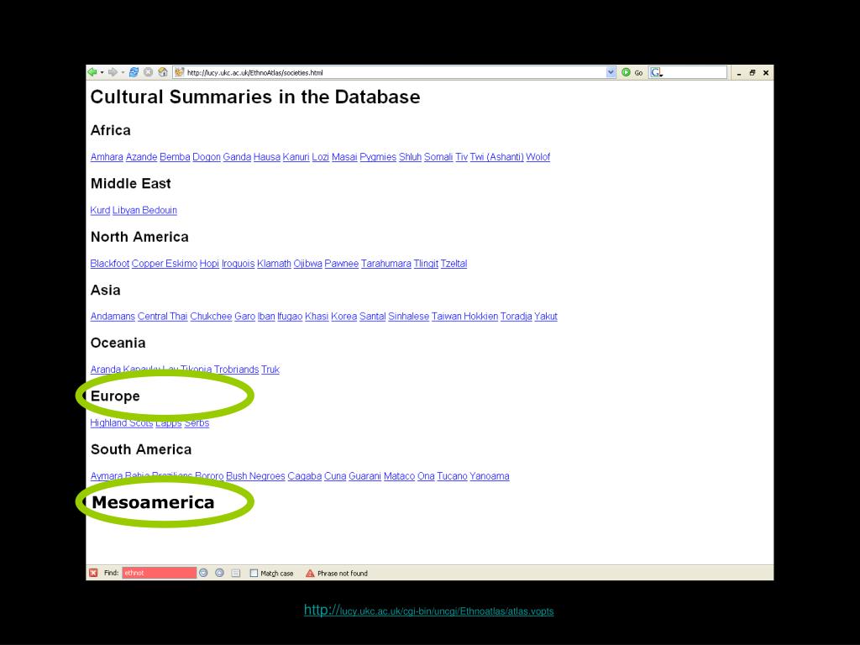Open the Central Thai link
860x645 pixels.
coord(162,317)
